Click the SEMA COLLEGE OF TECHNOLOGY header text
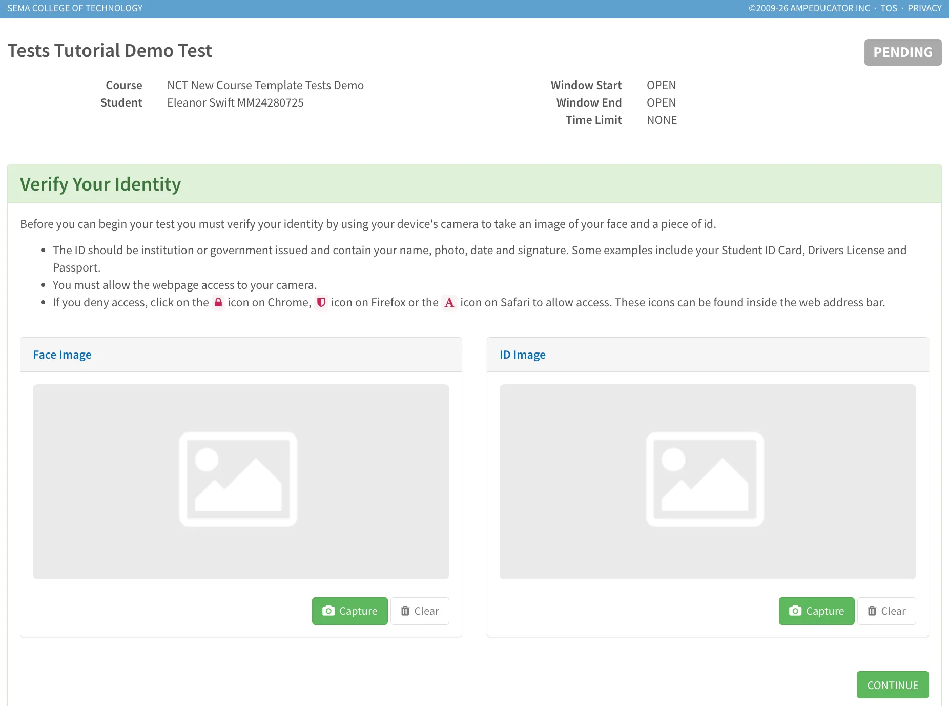This screenshot has height=706, width=949. tap(75, 8)
